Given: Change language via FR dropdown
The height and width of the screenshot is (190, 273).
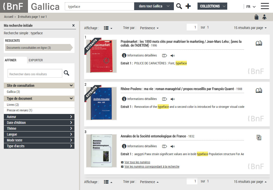Looking at the screenshot, I should [251, 7].
